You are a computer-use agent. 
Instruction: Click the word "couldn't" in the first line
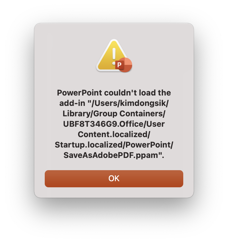[120, 93]
